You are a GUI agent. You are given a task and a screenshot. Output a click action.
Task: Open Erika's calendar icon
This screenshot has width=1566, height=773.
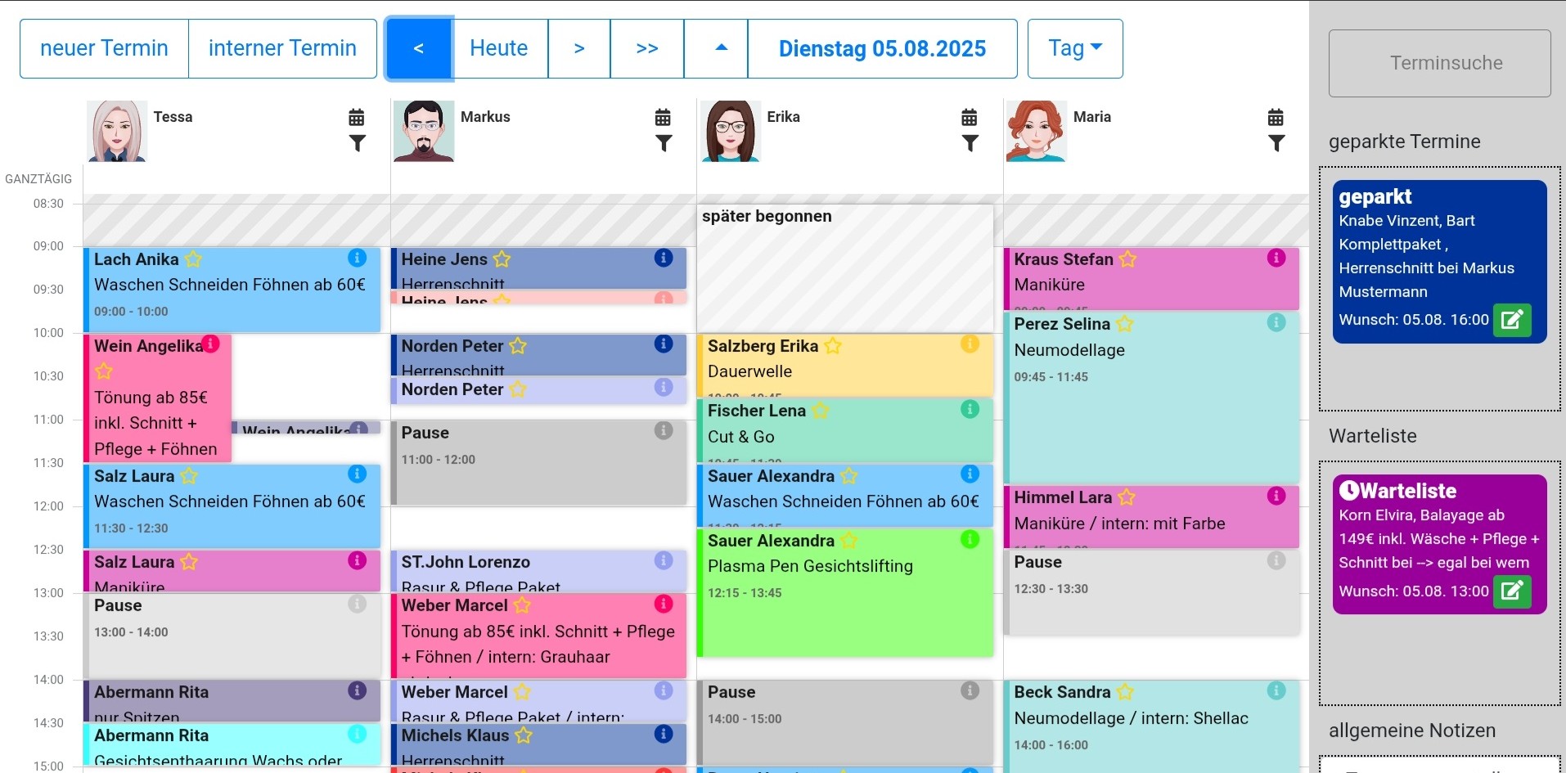970,117
